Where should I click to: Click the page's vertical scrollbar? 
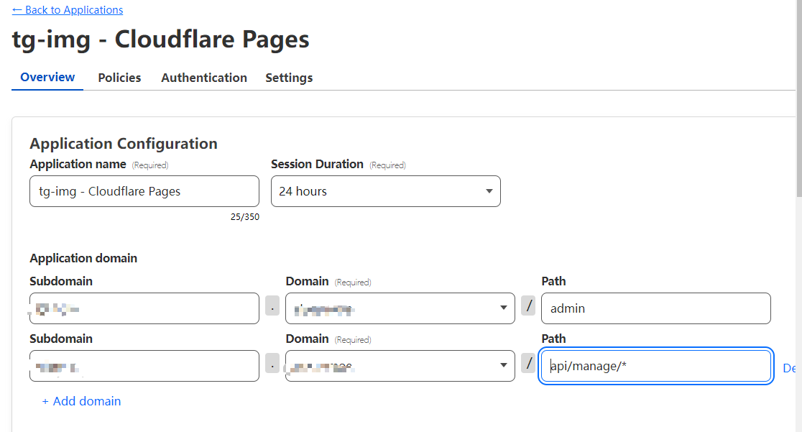pos(798,108)
